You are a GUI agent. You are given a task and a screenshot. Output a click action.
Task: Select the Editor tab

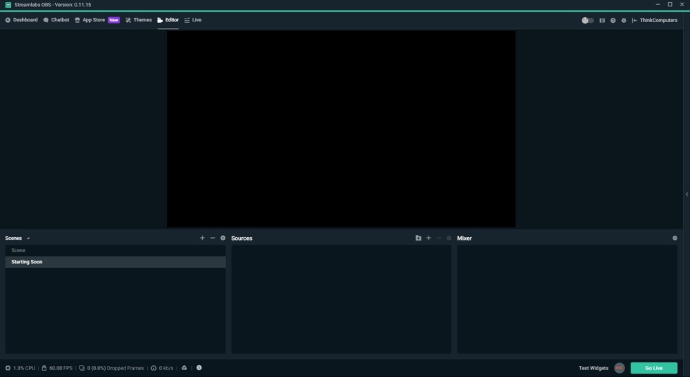pos(168,20)
